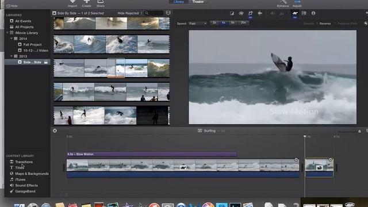Screen dimensions: 368x207
Task: Click the viewer preview of the surfer
Action: (273, 77)
